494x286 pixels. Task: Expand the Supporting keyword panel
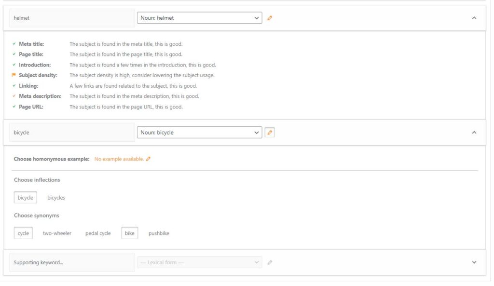tap(474, 262)
